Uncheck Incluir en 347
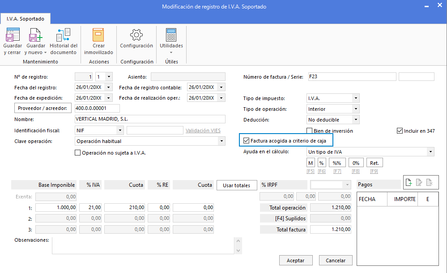Screen dimensions: 447x273 (x=400, y=130)
